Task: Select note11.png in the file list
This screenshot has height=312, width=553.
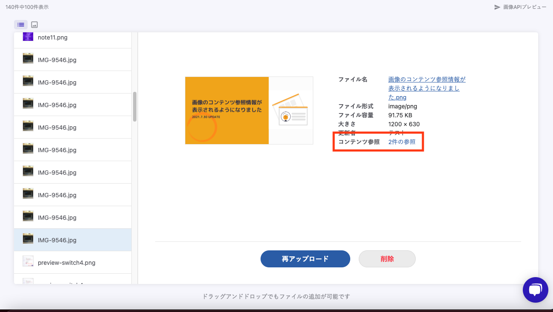Action: click(53, 37)
